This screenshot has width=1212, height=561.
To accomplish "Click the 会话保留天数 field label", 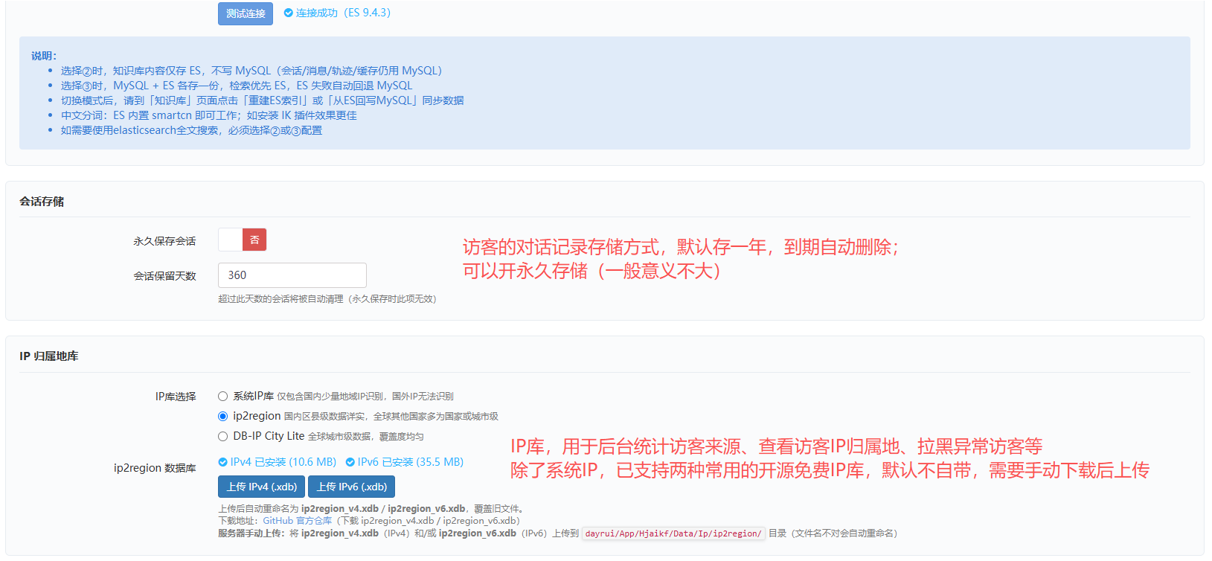I will point(164,276).
